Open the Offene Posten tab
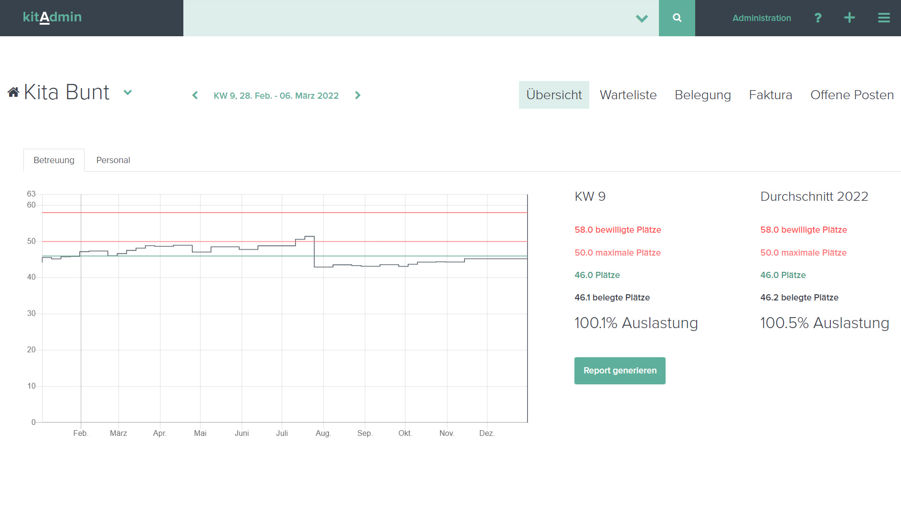The width and height of the screenshot is (901, 506). (x=852, y=95)
